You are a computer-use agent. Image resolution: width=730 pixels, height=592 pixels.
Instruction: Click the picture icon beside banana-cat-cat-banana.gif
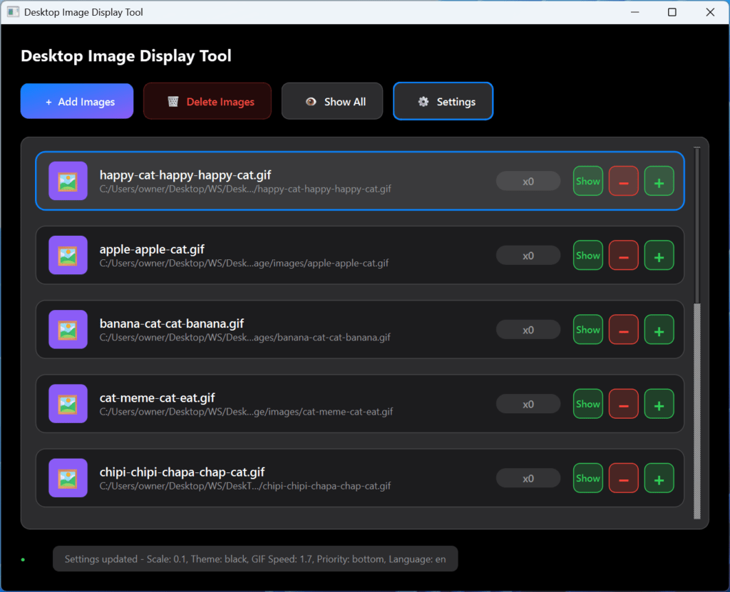(x=68, y=329)
